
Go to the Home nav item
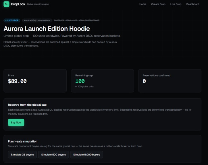[143, 4]
